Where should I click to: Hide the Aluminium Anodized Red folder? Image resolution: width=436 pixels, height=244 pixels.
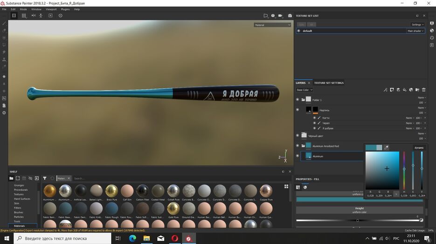coord(298,145)
